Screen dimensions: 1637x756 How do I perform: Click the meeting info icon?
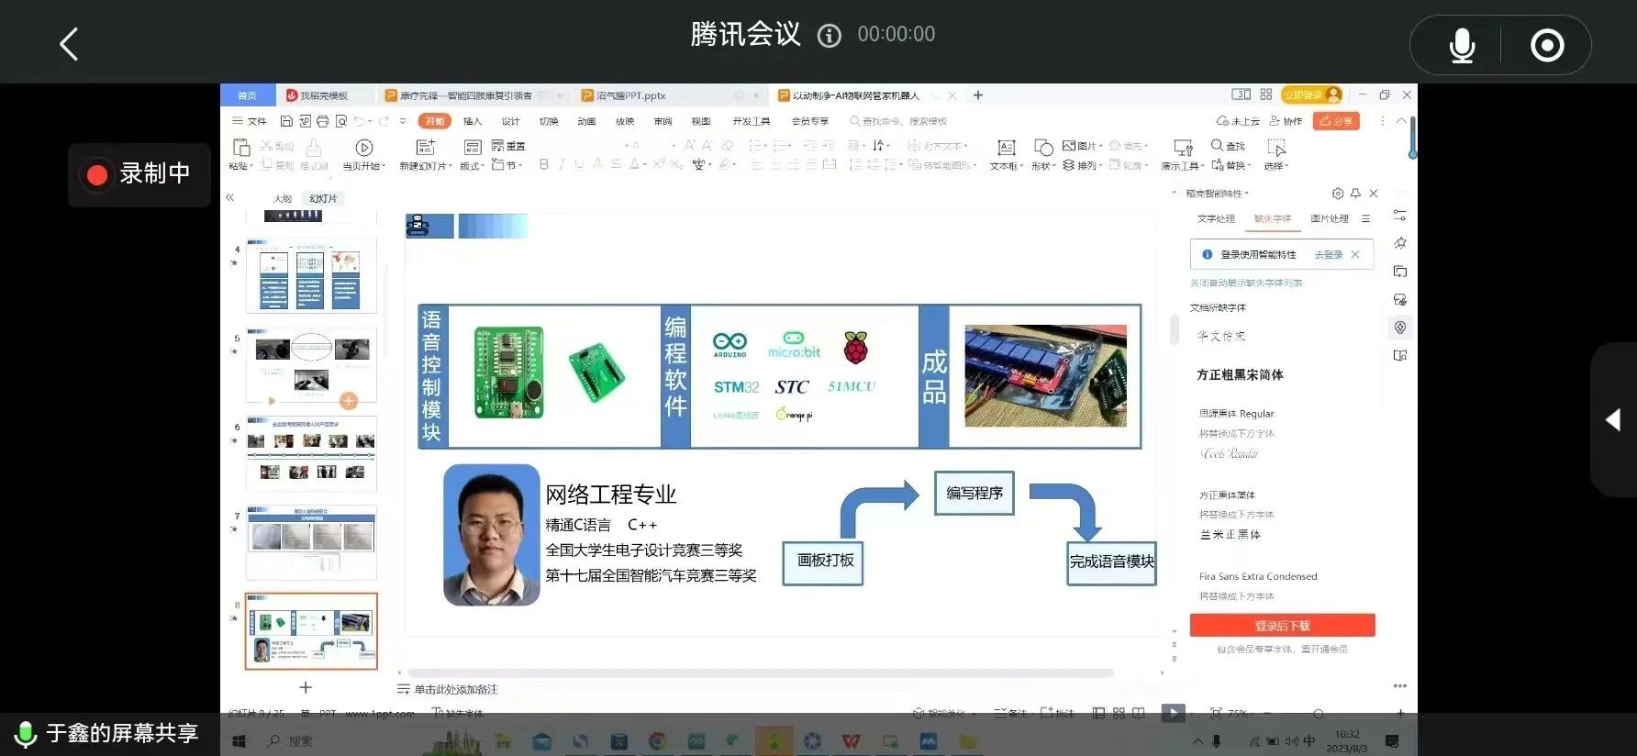829,36
